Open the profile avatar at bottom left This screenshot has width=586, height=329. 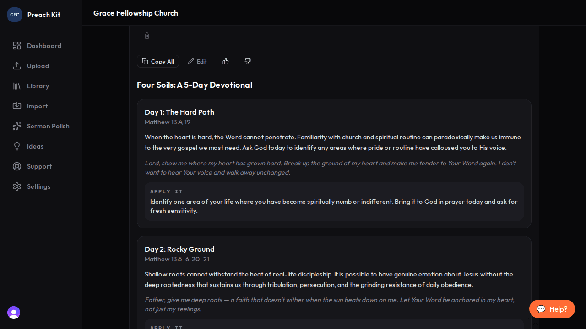pos(13,313)
